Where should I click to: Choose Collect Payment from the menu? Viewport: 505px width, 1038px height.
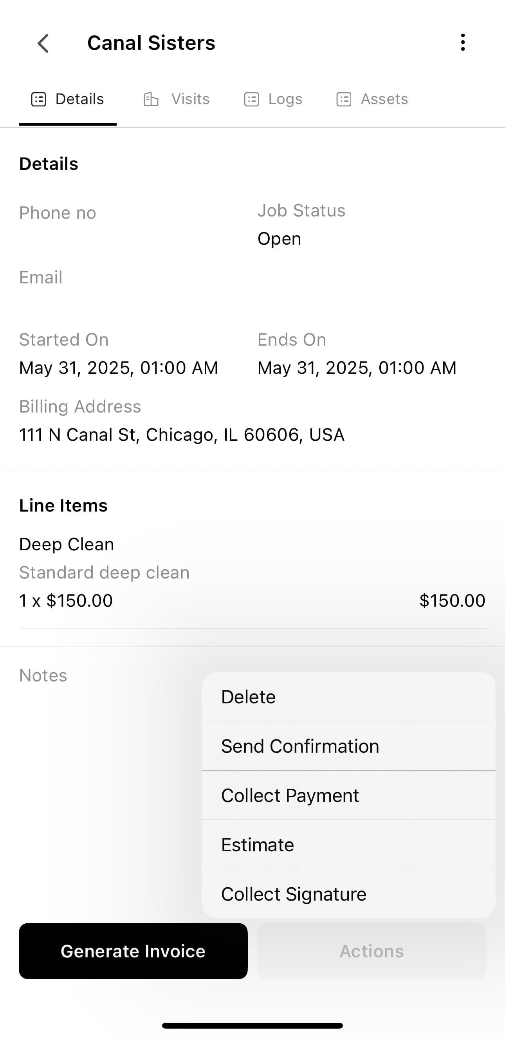tap(348, 795)
